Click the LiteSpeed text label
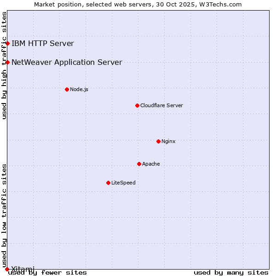This screenshot has width=276, height=276. pyautogui.click(x=123, y=183)
